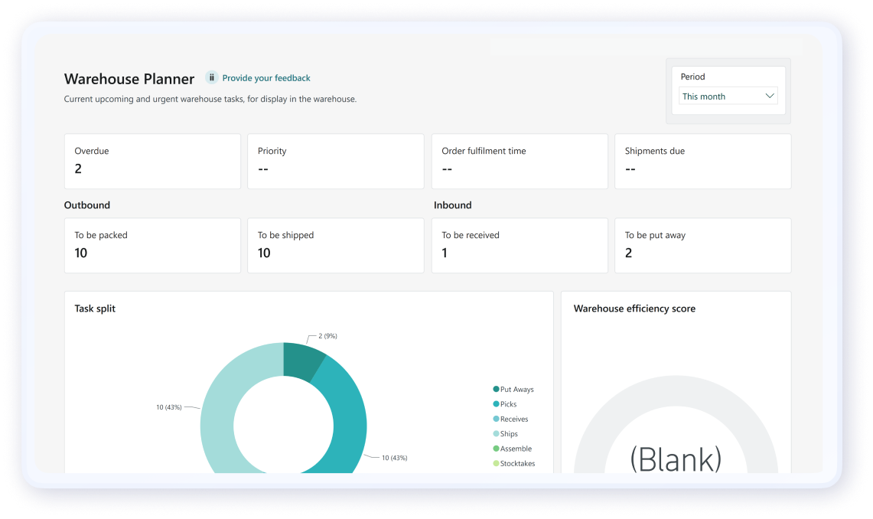Viewport: 873px width, 519px height.
Task: Click the Priority card
Action: point(335,161)
